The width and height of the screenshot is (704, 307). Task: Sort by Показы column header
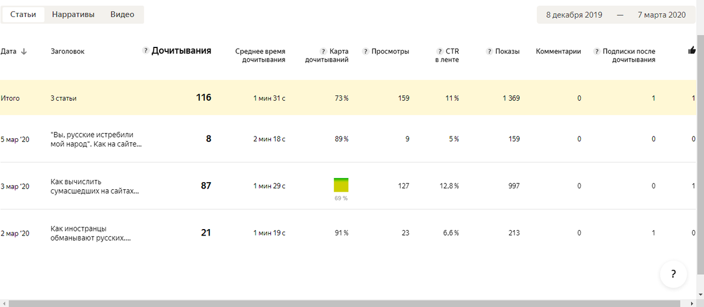(x=507, y=52)
